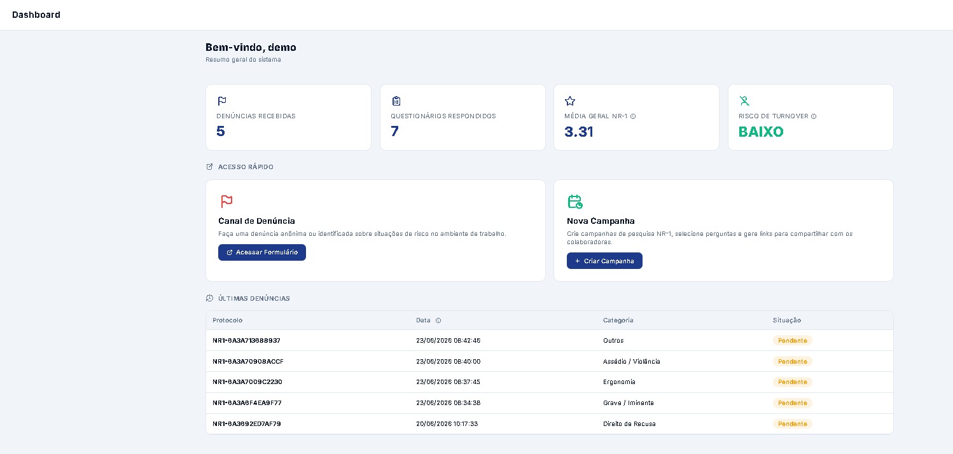The height and width of the screenshot is (454, 953).
Task: Click the date 23/06/2025 08:37:45
Action: click(448, 382)
